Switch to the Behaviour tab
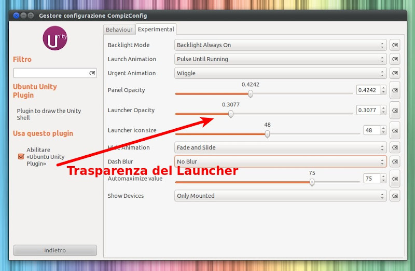The width and height of the screenshot is (415, 271). 119,30
